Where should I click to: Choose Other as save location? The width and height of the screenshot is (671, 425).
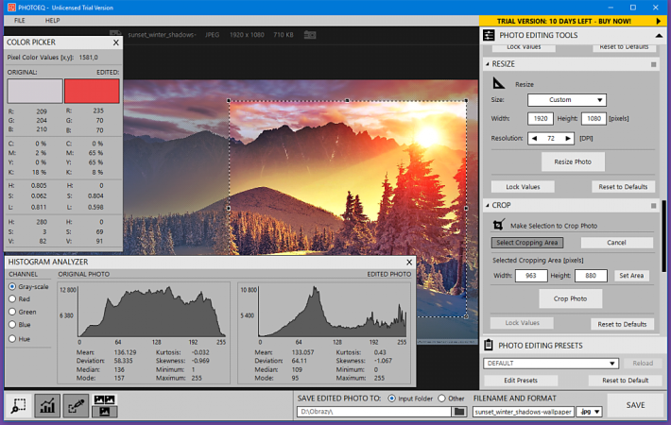(441, 398)
